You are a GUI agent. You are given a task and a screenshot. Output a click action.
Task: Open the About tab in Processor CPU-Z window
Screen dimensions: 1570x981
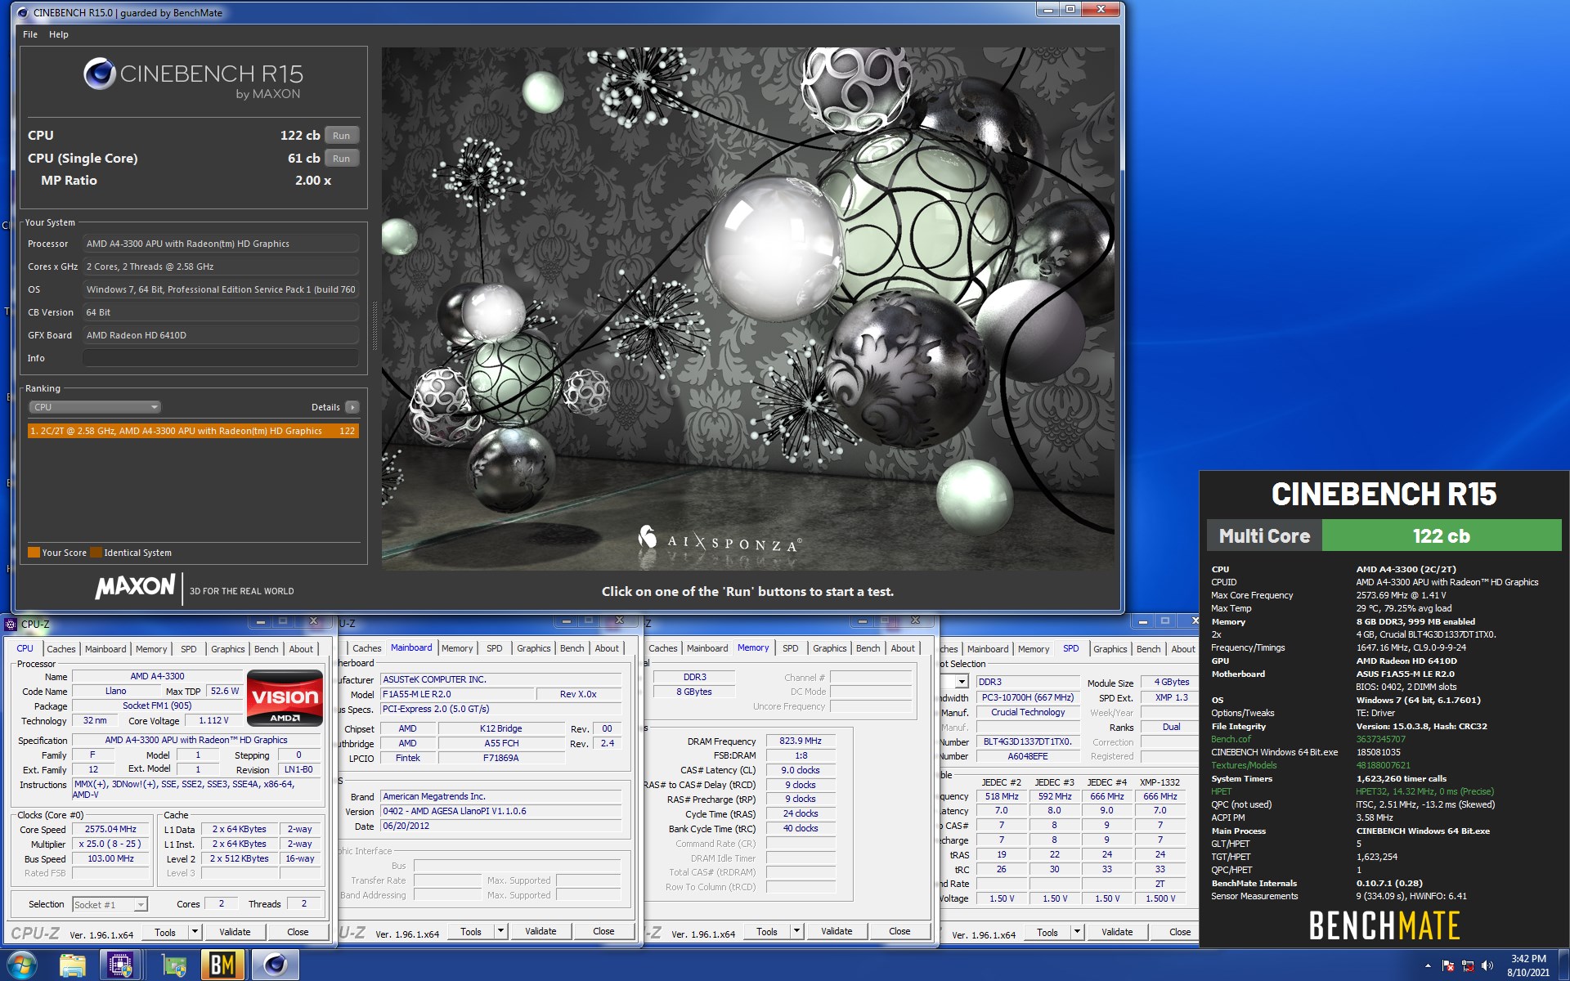[301, 649]
